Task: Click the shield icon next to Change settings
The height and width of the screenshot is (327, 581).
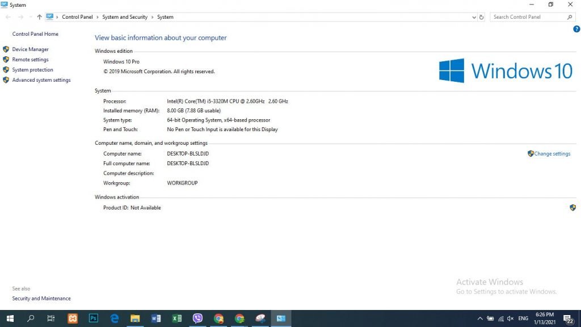Action: pyautogui.click(x=531, y=153)
